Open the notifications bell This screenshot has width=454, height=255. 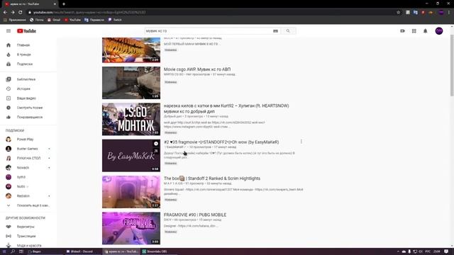click(426, 31)
